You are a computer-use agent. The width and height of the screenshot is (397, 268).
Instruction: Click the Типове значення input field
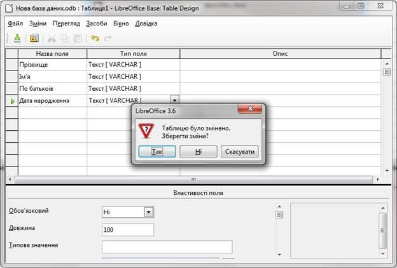tap(167, 247)
